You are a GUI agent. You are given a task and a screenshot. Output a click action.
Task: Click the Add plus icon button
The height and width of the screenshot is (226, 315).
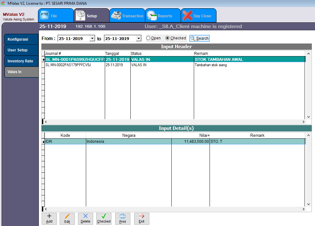coord(49,218)
